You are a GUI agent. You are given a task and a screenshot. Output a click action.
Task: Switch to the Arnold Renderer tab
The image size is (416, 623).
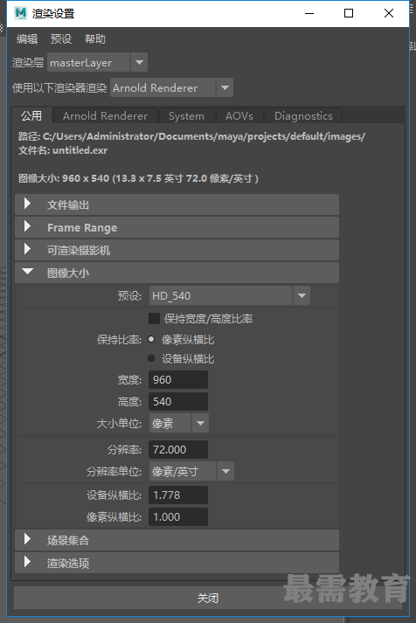point(105,115)
